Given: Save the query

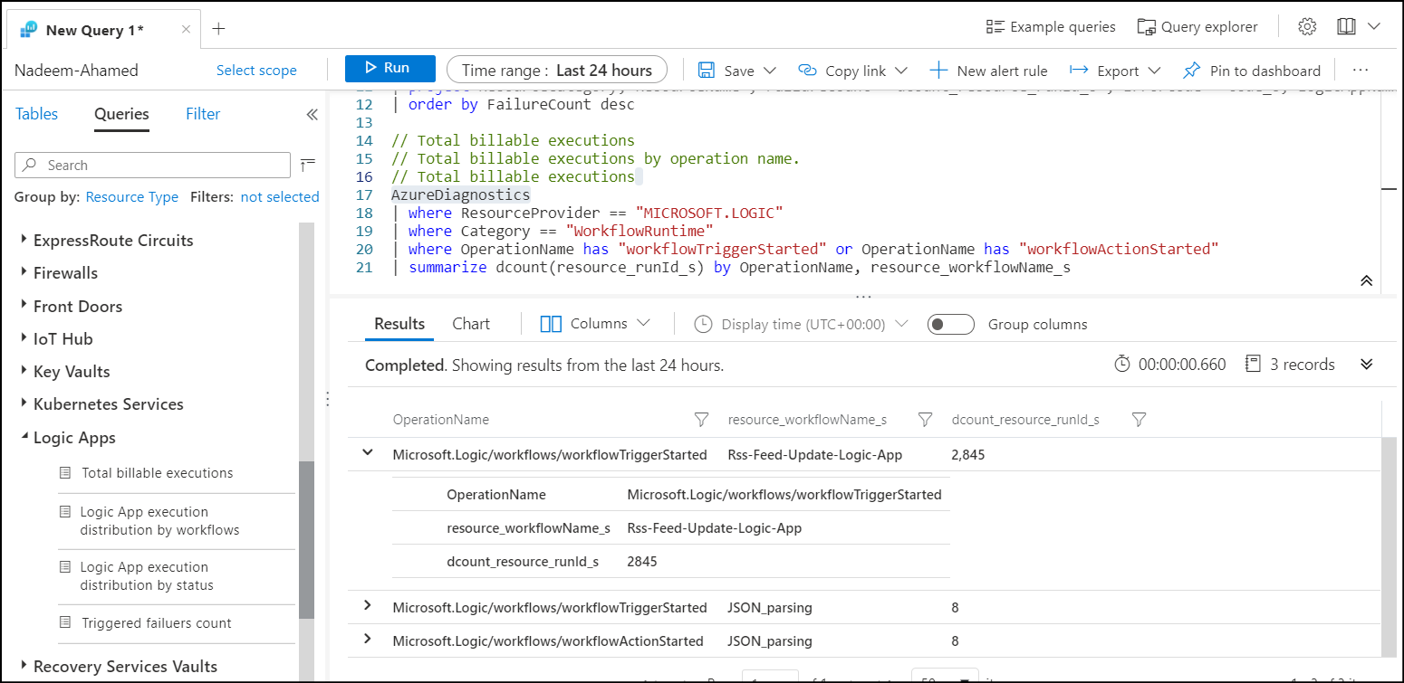Looking at the screenshot, I should click(727, 71).
